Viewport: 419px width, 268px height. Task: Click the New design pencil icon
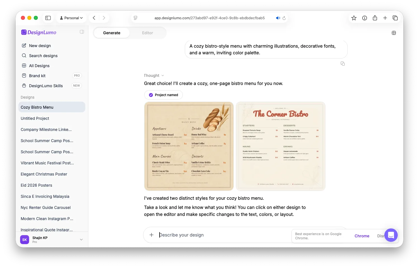pyautogui.click(x=24, y=45)
